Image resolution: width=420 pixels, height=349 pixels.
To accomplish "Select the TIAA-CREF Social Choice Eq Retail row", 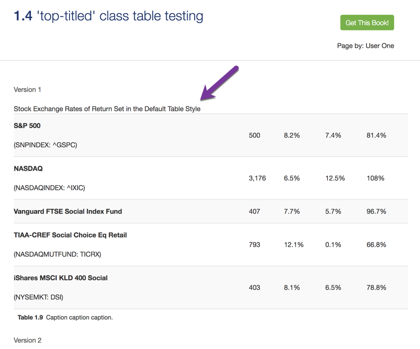I will pyautogui.click(x=69, y=235).
